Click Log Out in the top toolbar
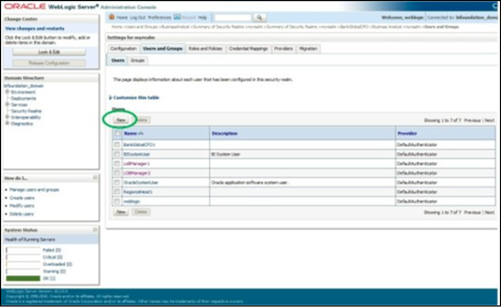This screenshot has width=501, height=307. pyautogui.click(x=138, y=18)
